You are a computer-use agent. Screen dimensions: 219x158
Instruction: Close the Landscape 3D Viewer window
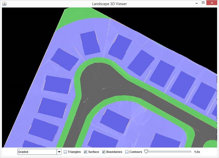(212, 3)
